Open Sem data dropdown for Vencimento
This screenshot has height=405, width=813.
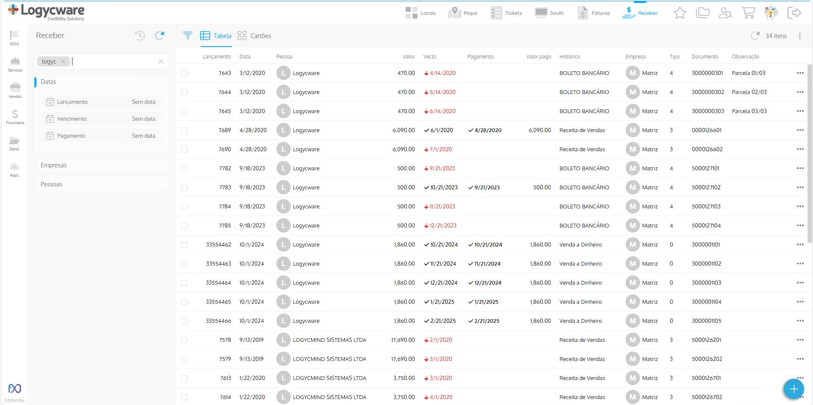pos(144,119)
